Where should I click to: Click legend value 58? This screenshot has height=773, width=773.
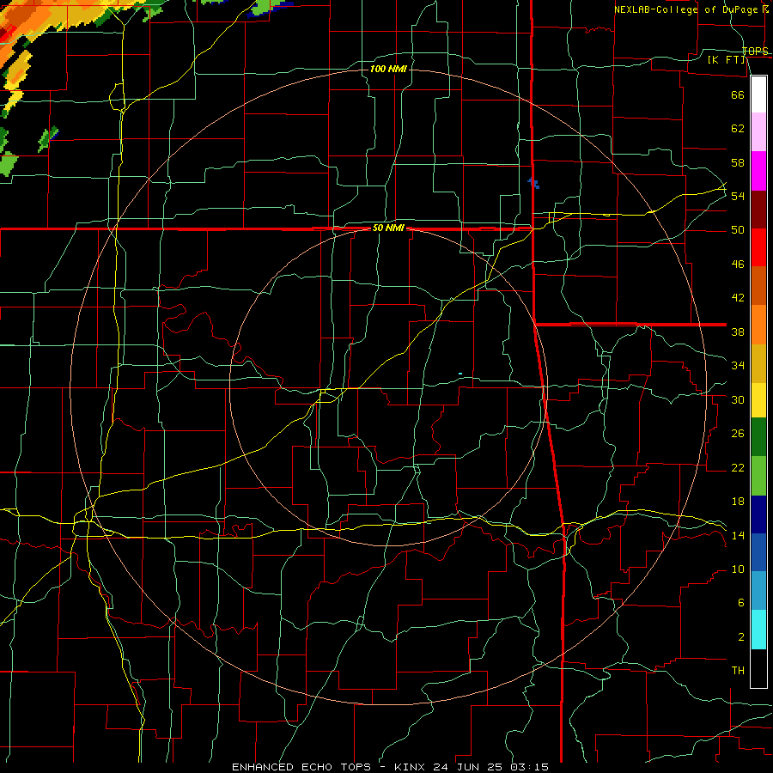click(738, 162)
